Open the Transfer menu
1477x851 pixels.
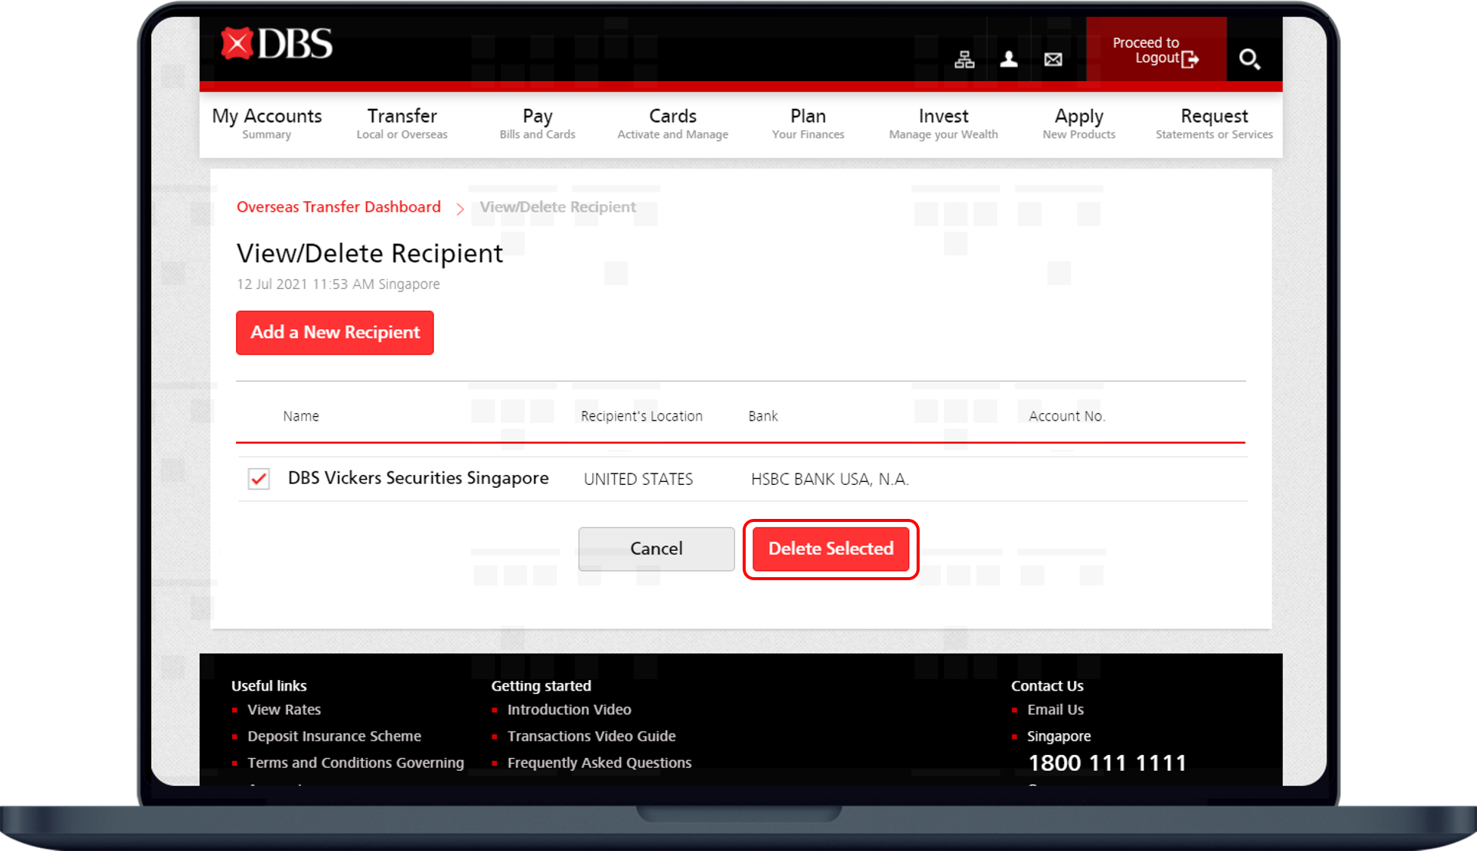pyautogui.click(x=402, y=124)
